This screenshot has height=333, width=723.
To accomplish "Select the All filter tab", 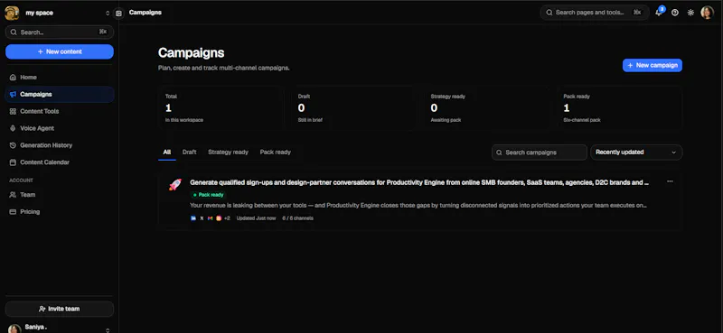I will (167, 152).
